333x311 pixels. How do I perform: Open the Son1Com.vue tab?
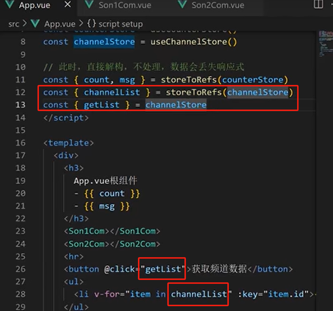(x=125, y=5)
